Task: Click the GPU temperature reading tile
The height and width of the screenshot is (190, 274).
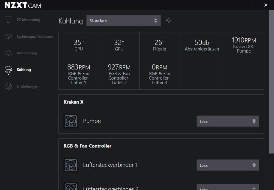Action: coord(119,45)
